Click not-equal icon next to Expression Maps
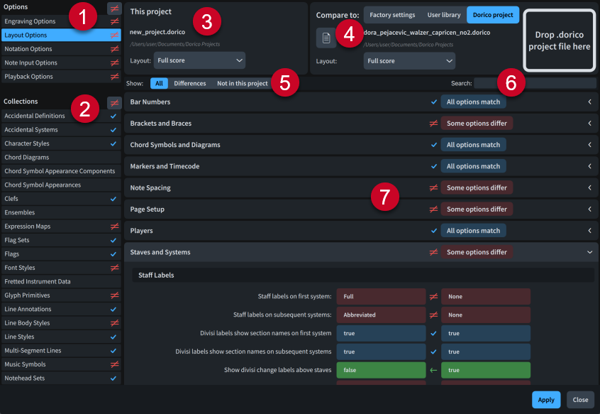Viewport: 600px width, 414px height. click(113, 227)
